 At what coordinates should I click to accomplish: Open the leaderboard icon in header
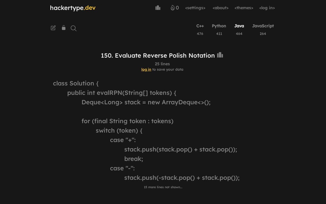[158, 8]
